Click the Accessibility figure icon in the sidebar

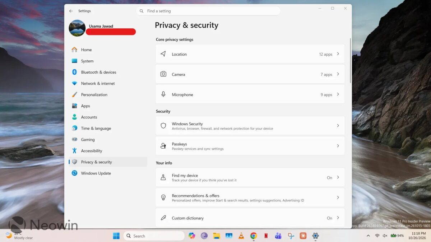tap(74, 151)
